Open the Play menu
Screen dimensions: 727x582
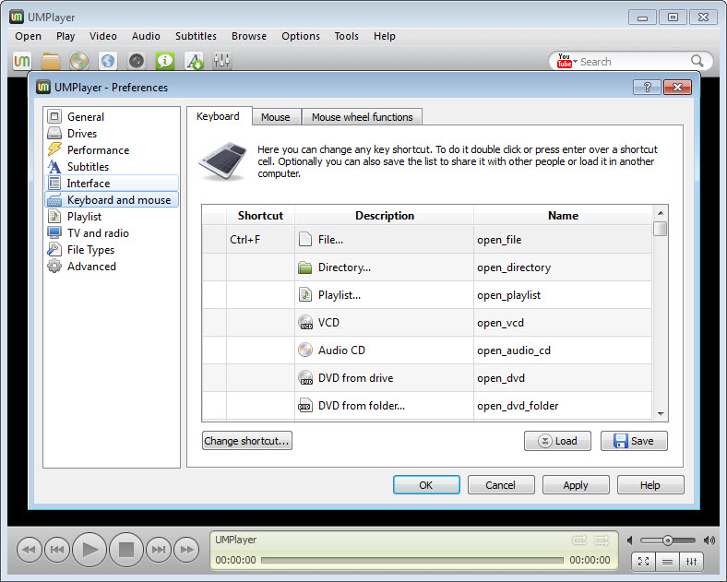pyautogui.click(x=66, y=36)
